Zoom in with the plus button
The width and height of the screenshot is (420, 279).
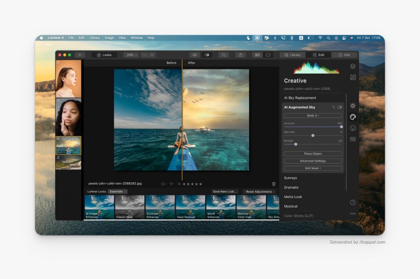(152, 55)
